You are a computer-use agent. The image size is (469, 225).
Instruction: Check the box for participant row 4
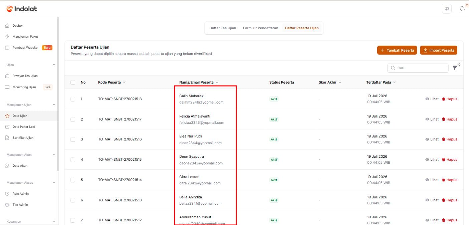point(73,160)
